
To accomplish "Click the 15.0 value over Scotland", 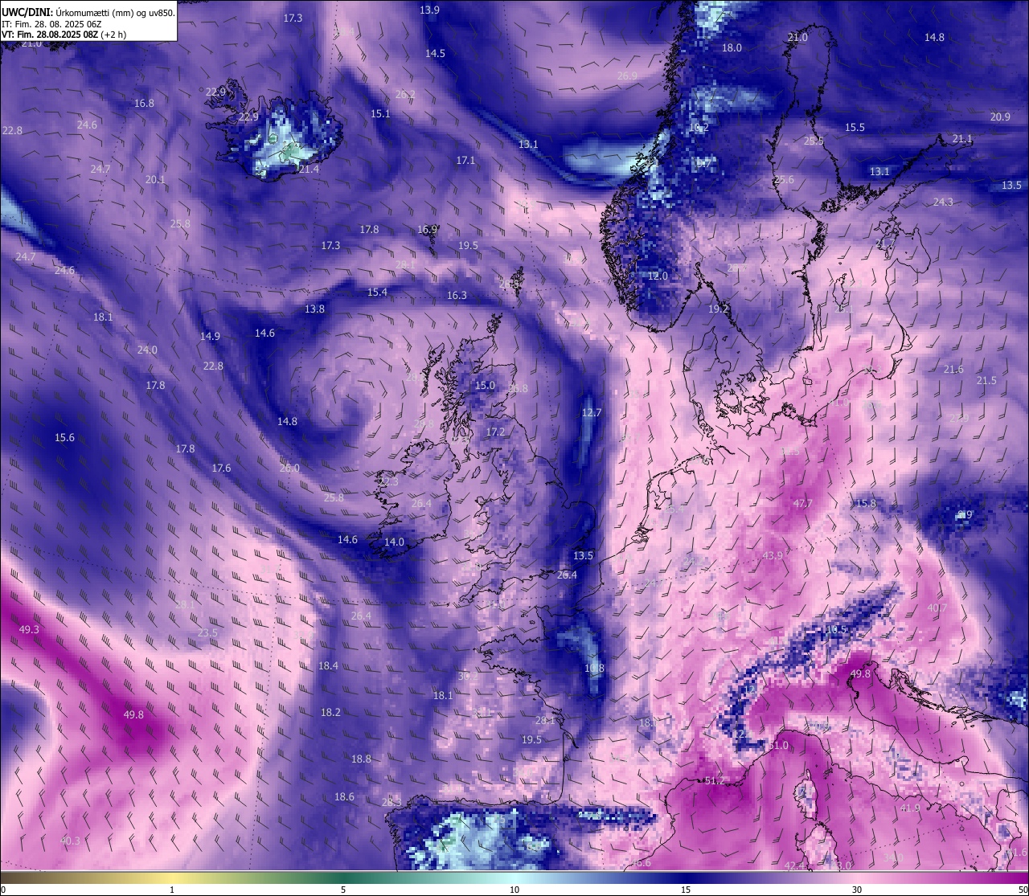I will (485, 385).
